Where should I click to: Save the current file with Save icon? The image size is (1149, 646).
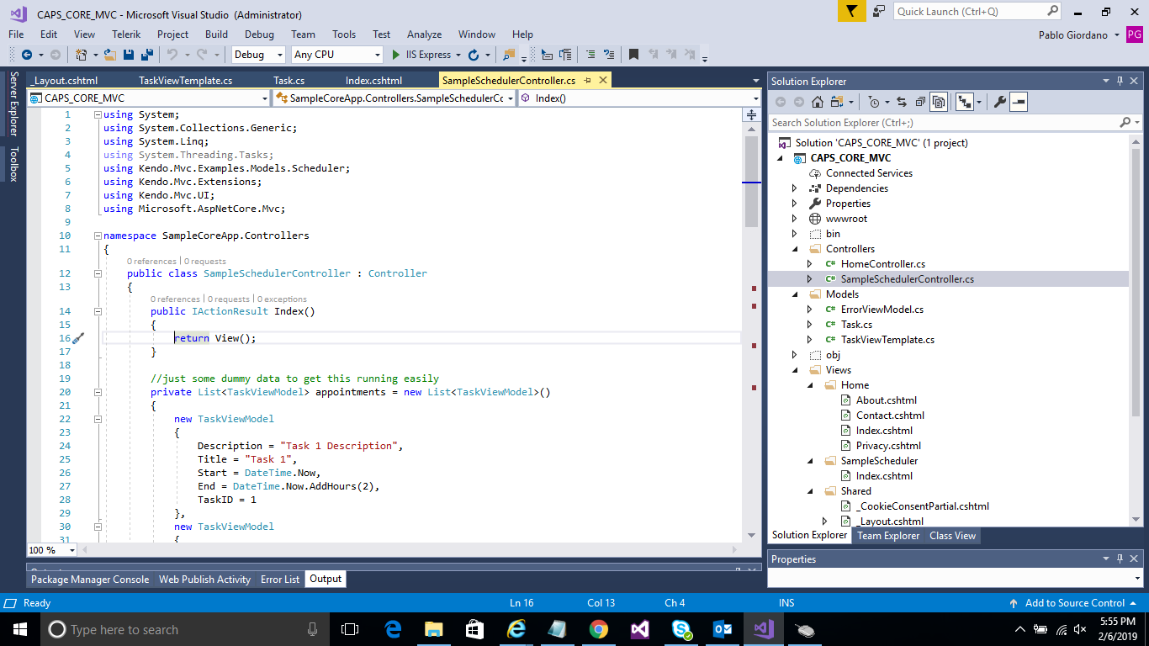point(129,55)
